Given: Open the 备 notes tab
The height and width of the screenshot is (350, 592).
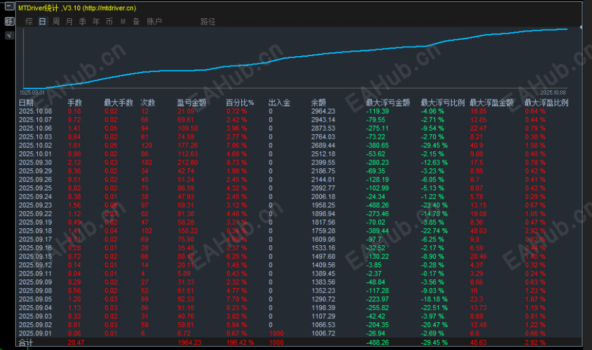Looking at the screenshot, I should click(x=136, y=21).
